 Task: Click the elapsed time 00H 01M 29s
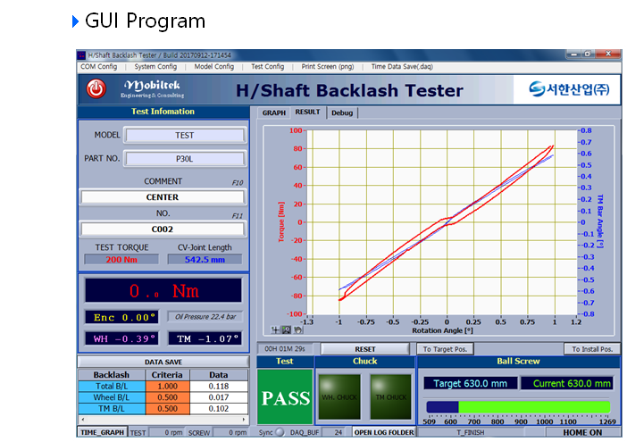point(285,349)
